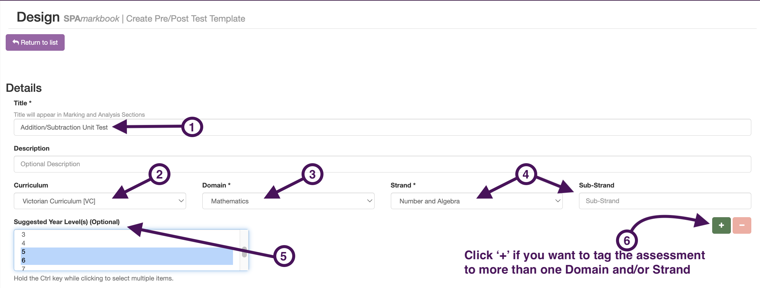Click the numbered circle marker 6

(627, 241)
